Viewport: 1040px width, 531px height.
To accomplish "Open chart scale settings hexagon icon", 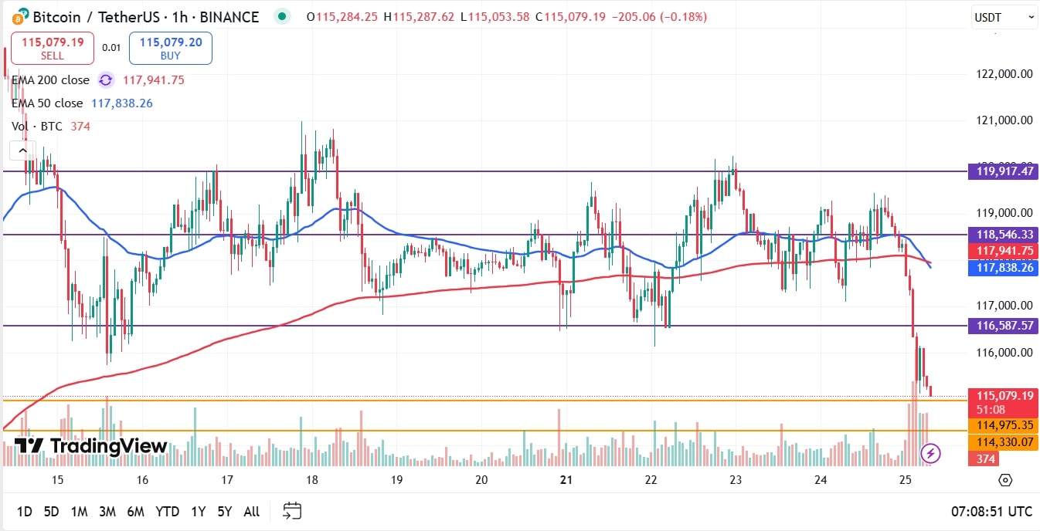I will pyautogui.click(x=1004, y=480).
